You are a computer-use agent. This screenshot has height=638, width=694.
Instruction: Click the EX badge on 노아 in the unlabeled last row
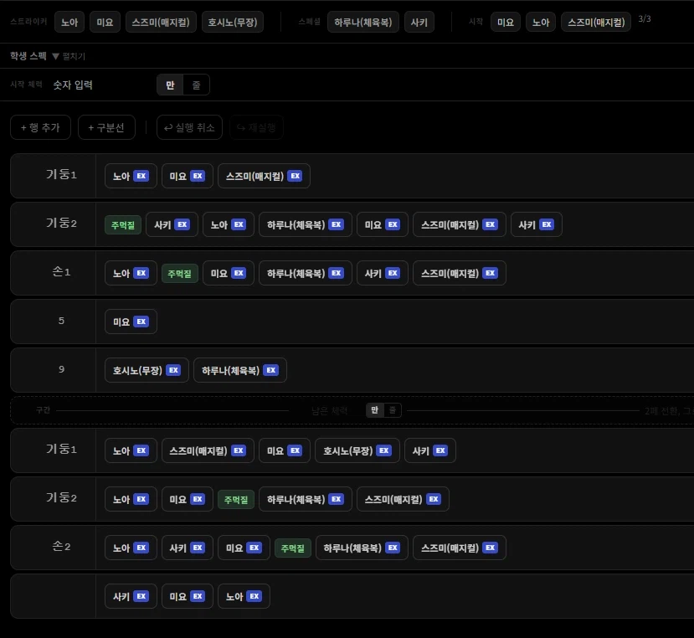coord(254,596)
